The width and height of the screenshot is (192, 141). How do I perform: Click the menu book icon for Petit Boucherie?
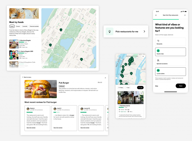pyautogui.click(x=128, y=111)
